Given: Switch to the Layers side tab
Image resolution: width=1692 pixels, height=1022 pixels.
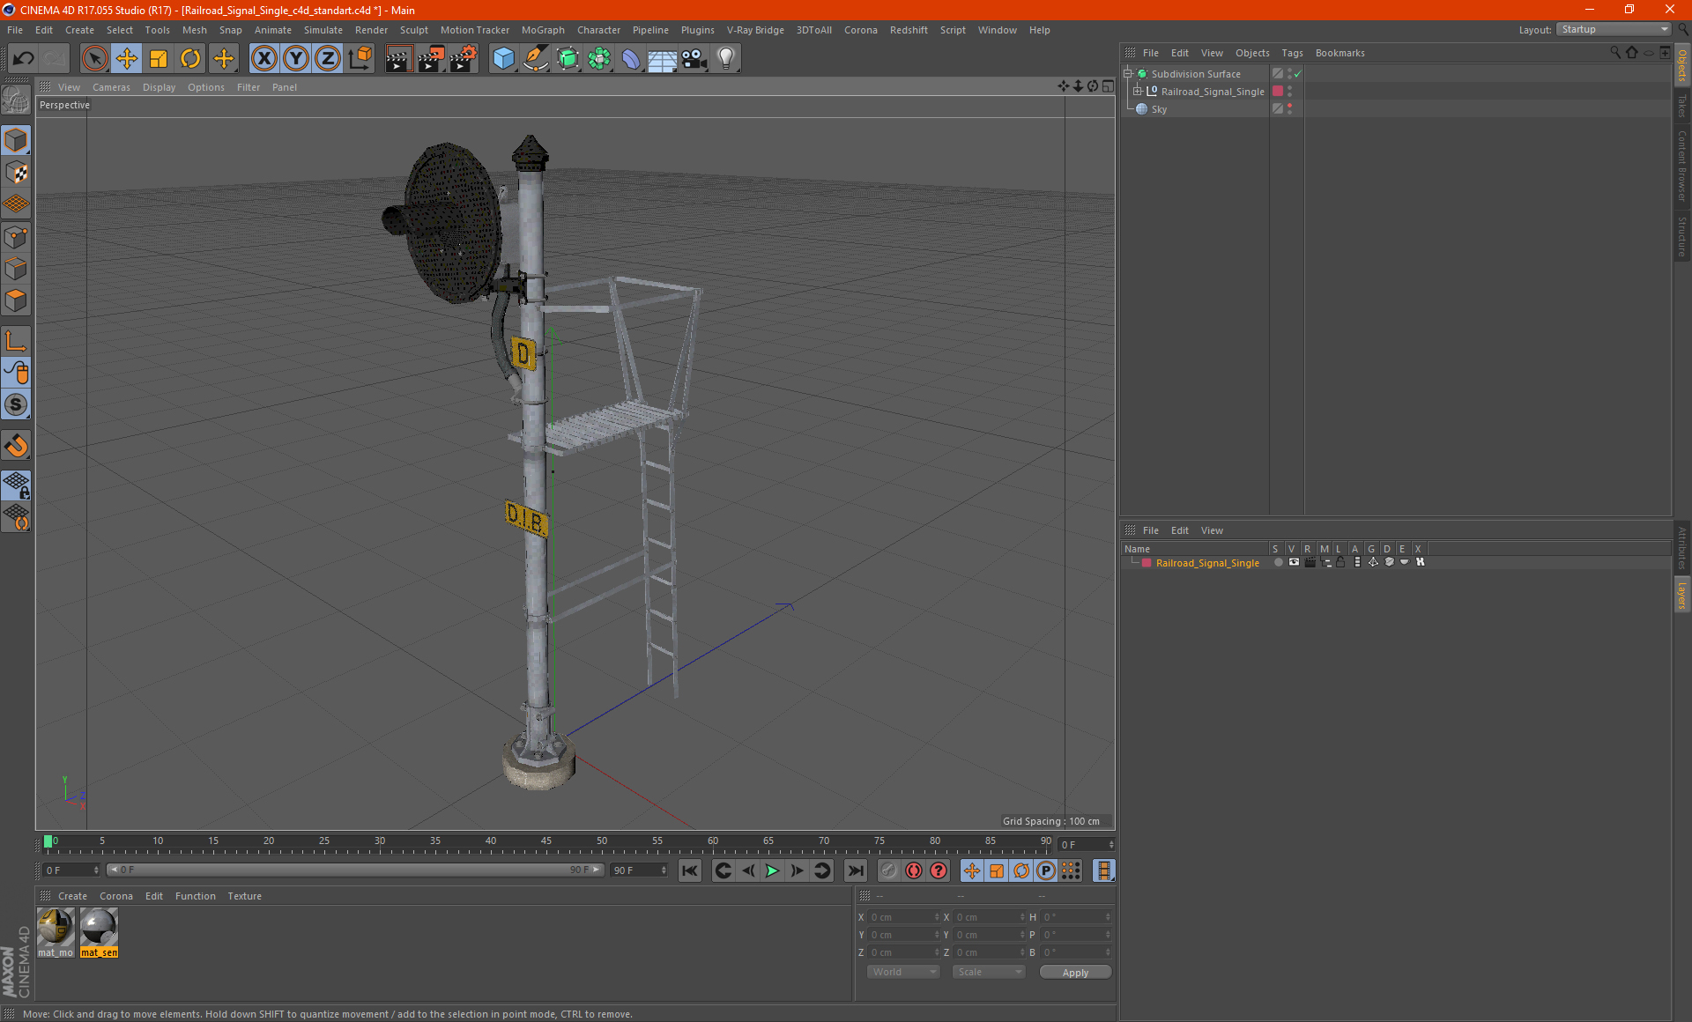Looking at the screenshot, I should click(1682, 595).
